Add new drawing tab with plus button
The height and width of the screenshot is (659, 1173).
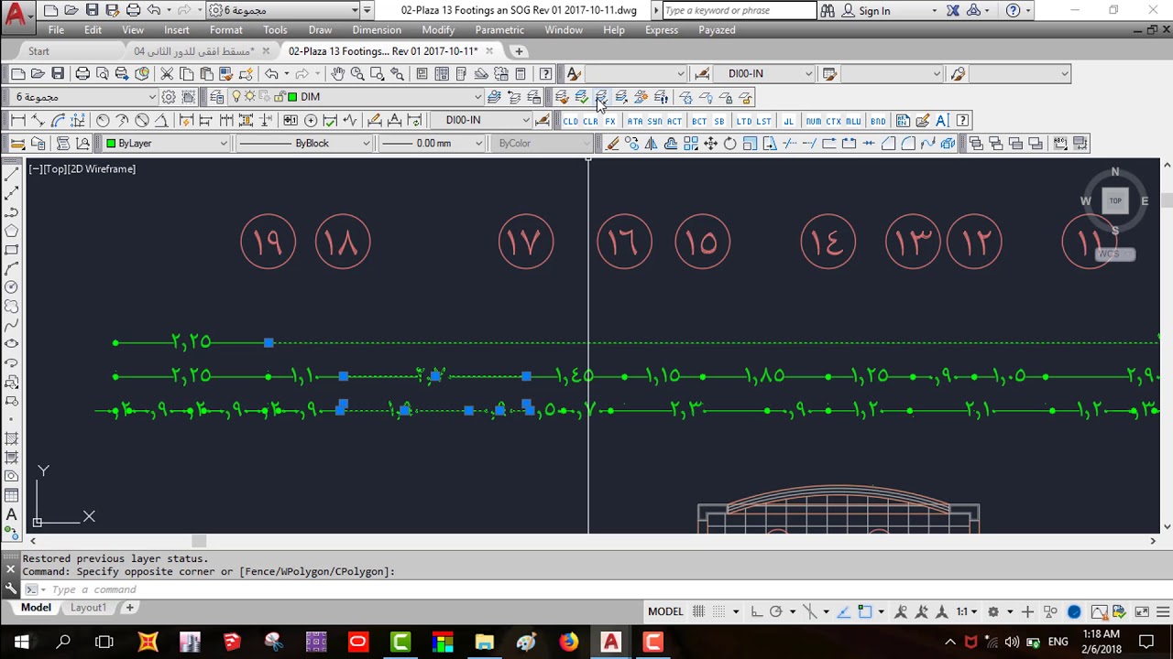pyautogui.click(x=519, y=51)
